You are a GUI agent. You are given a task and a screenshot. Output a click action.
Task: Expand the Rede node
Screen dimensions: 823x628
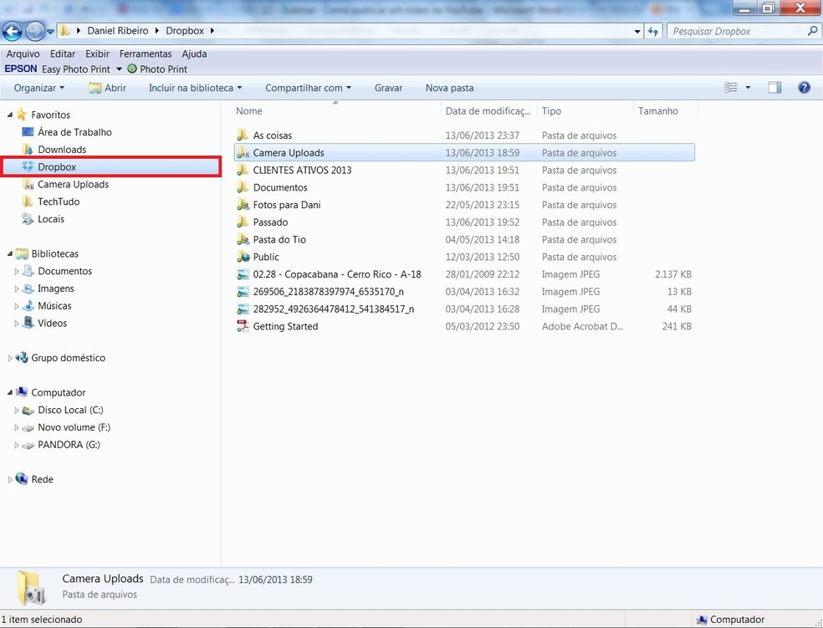click(10, 479)
